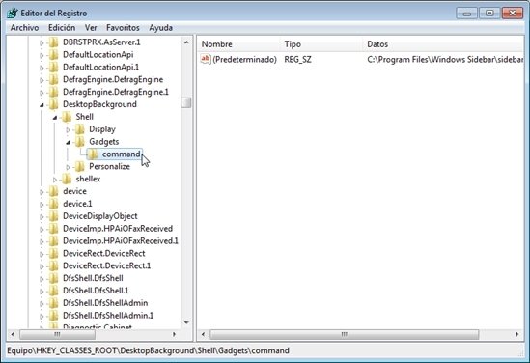
Task: Click folder icon of Gadgets key
Action: pos(80,142)
